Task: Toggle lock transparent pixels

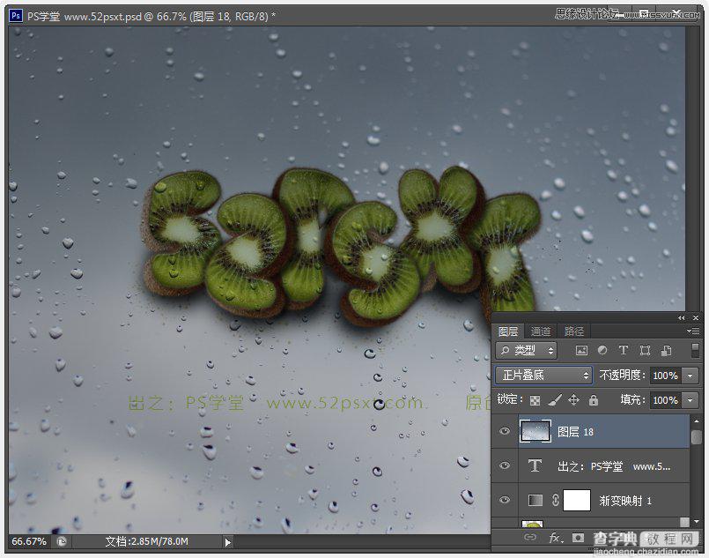Action: click(x=535, y=400)
